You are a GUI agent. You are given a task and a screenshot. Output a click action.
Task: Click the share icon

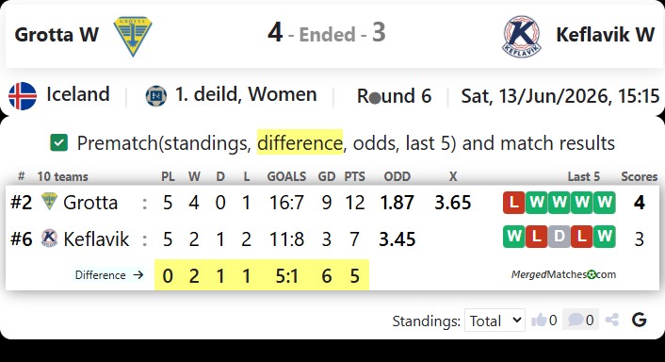(612, 320)
